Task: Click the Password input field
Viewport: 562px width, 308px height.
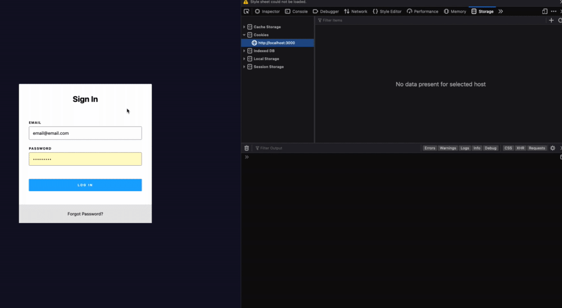Action: 85,159
